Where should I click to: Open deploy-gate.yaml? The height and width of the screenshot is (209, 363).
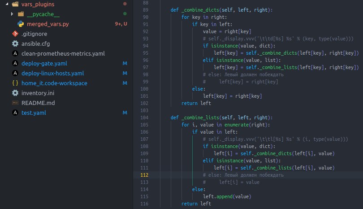[x=44, y=63]
